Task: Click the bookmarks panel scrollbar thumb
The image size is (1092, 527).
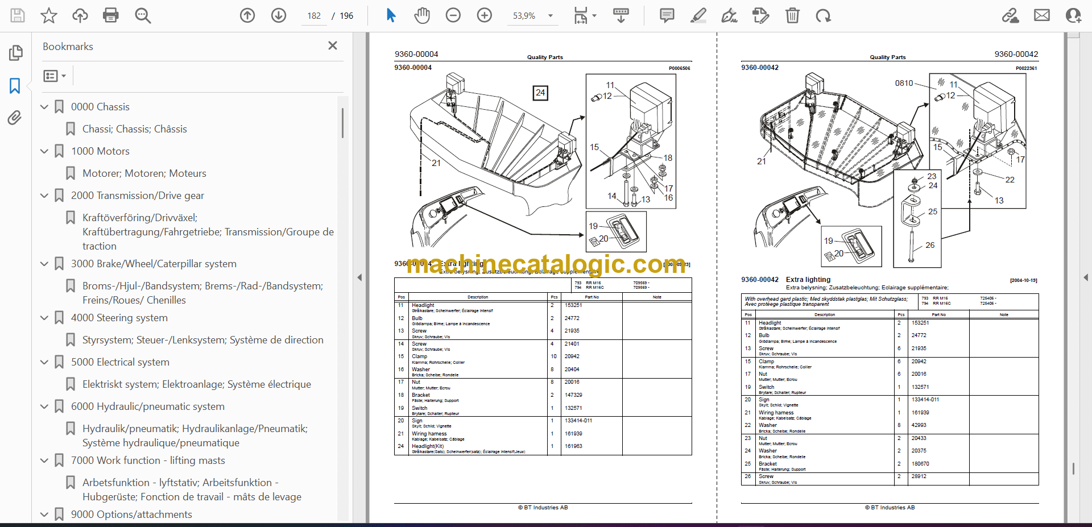Action: pos(342,123)
